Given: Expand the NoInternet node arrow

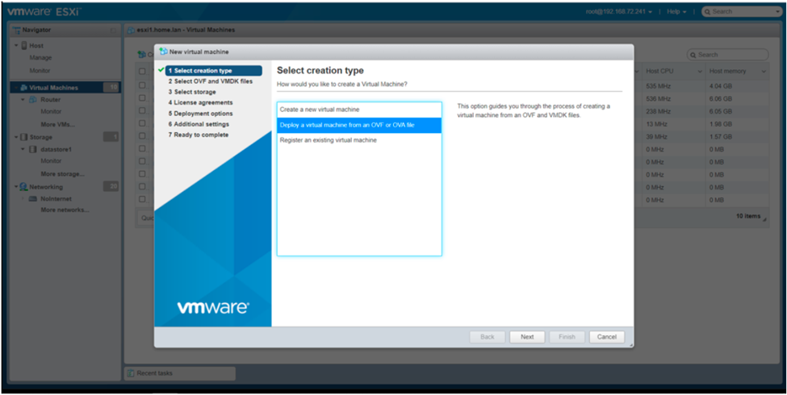Looking at the screenshot, I should (x=23, y=199).
